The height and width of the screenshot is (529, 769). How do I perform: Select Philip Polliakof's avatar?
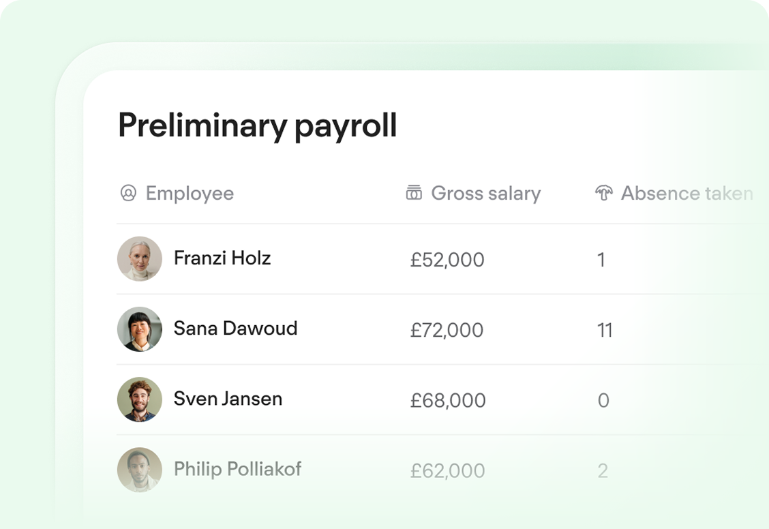[139, 470]
